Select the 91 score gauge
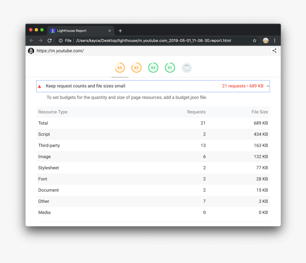 [x=170, y=68]
